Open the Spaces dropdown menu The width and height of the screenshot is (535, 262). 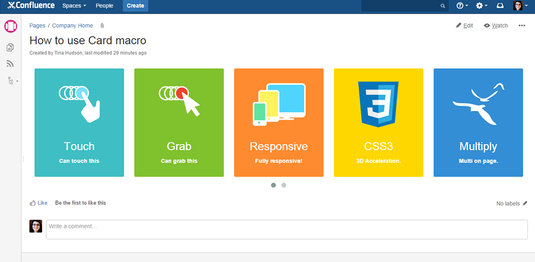[74, 6]
